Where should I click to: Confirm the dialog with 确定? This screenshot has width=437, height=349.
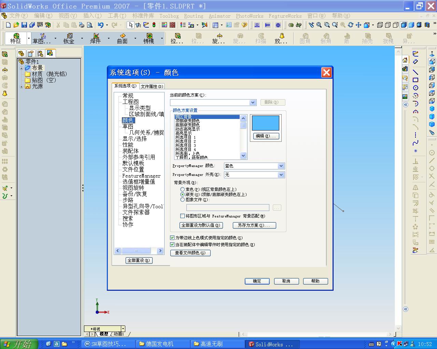257,281
